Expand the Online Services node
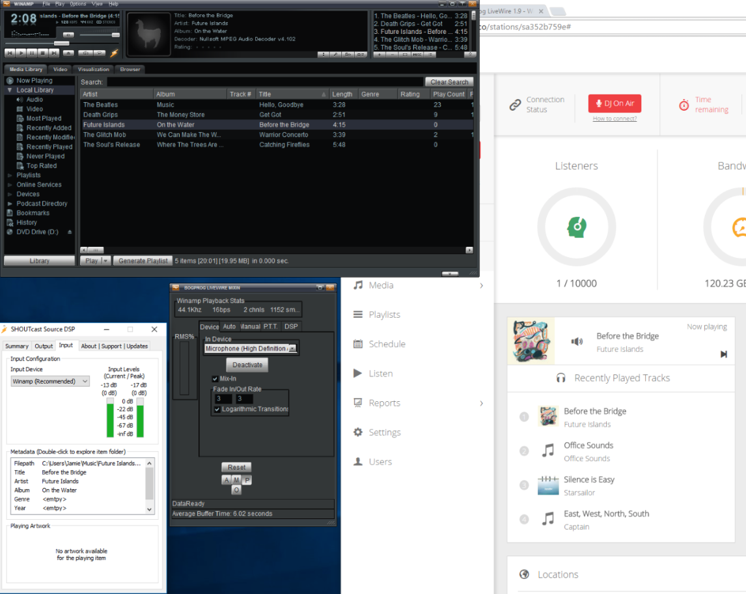The image size is (746, 594). click(10, 185)
